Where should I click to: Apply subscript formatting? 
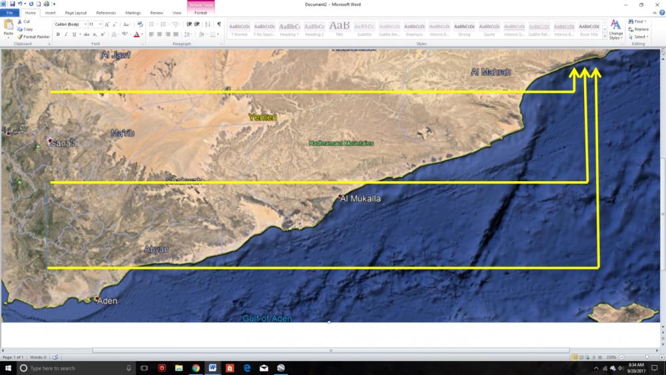[95, 35]
